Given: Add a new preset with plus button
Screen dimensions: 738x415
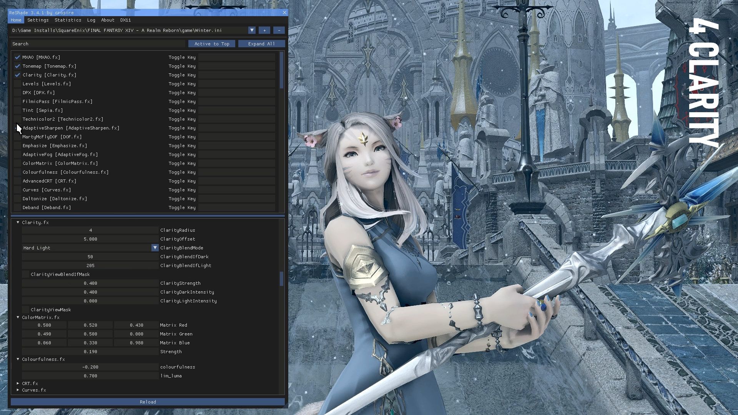Looking at the screenshot, I should tap(264, 30).
